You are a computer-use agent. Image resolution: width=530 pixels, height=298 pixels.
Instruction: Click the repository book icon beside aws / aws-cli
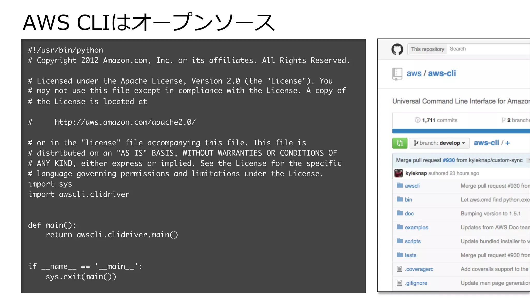(x=397, y=74)
